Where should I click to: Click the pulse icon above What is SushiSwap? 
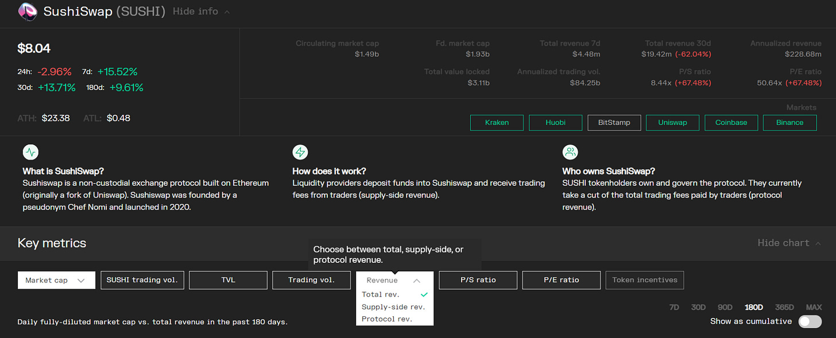[x=31, y=152]
